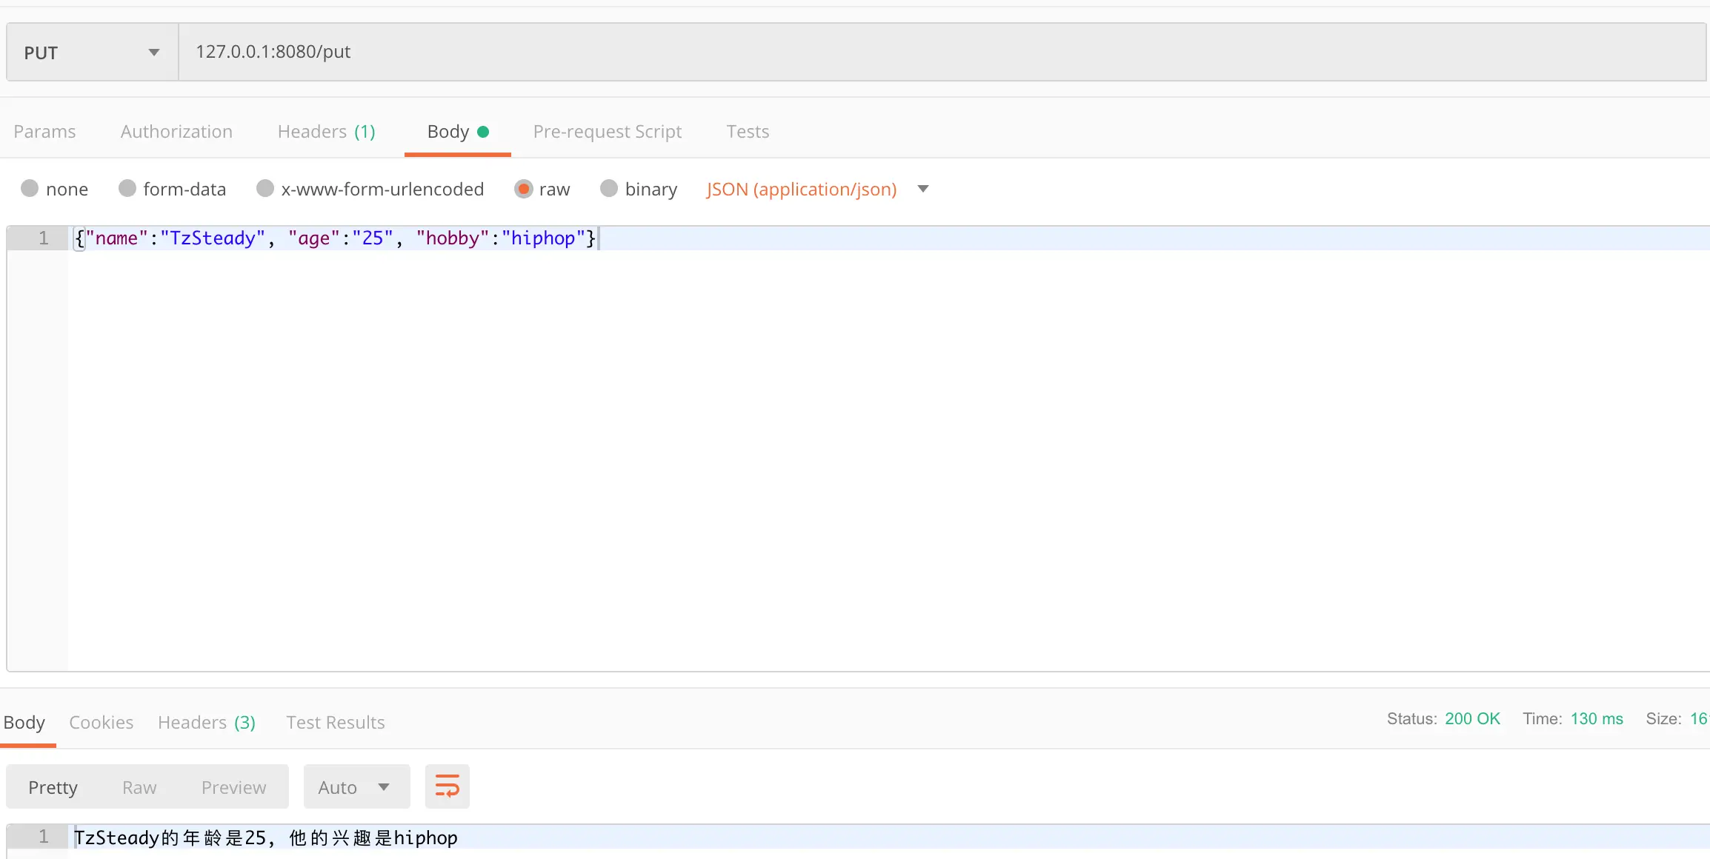Screen dimensions: 1710x859
Task: Click the request URL input field
Action: (x=941, y=52)
